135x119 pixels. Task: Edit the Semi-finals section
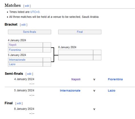(x=29, y=74)
